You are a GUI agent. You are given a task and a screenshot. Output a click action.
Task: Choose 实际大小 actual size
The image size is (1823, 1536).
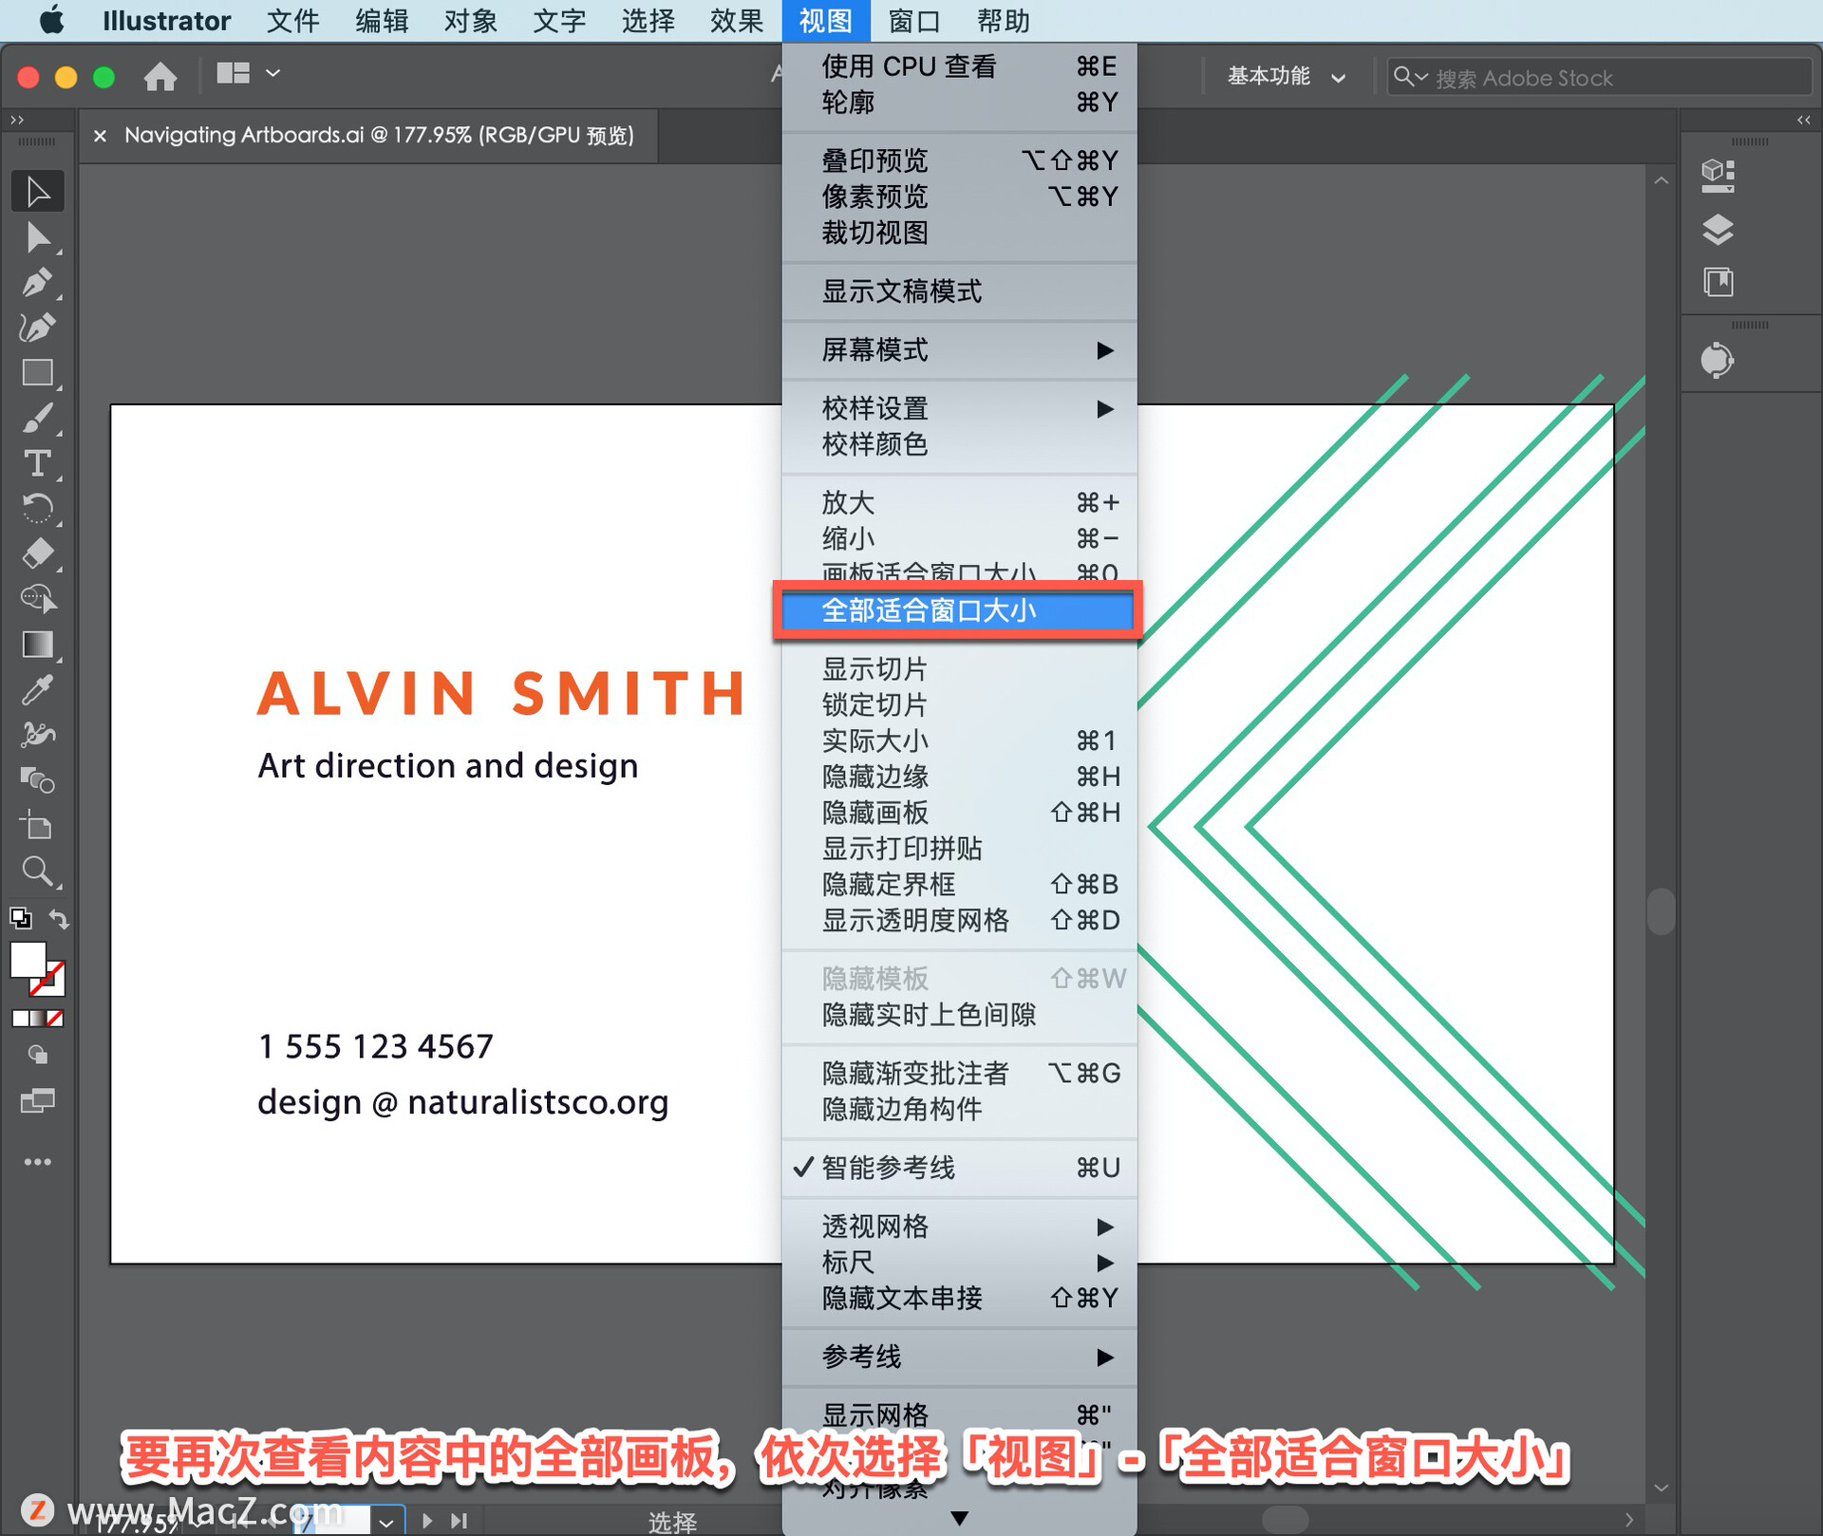pyautogui.click(x=959, y=740)
